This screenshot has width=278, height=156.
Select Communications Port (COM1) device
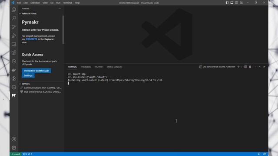click(41, 88)
